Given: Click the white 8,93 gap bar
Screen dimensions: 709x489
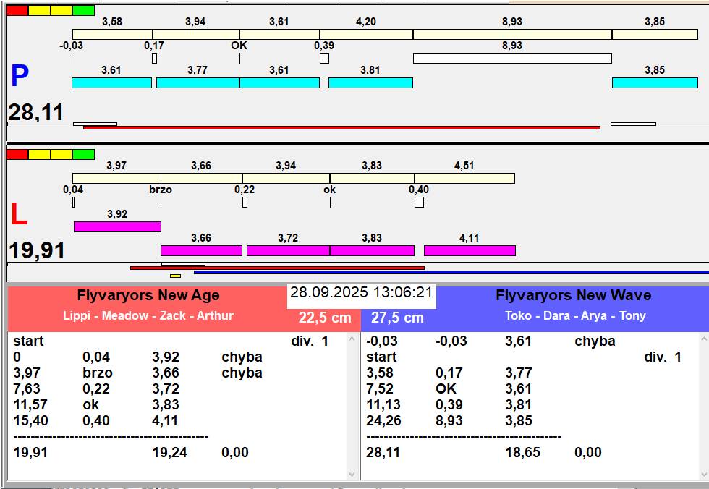Looking at the screenshot, I should (x=512, y=58).
